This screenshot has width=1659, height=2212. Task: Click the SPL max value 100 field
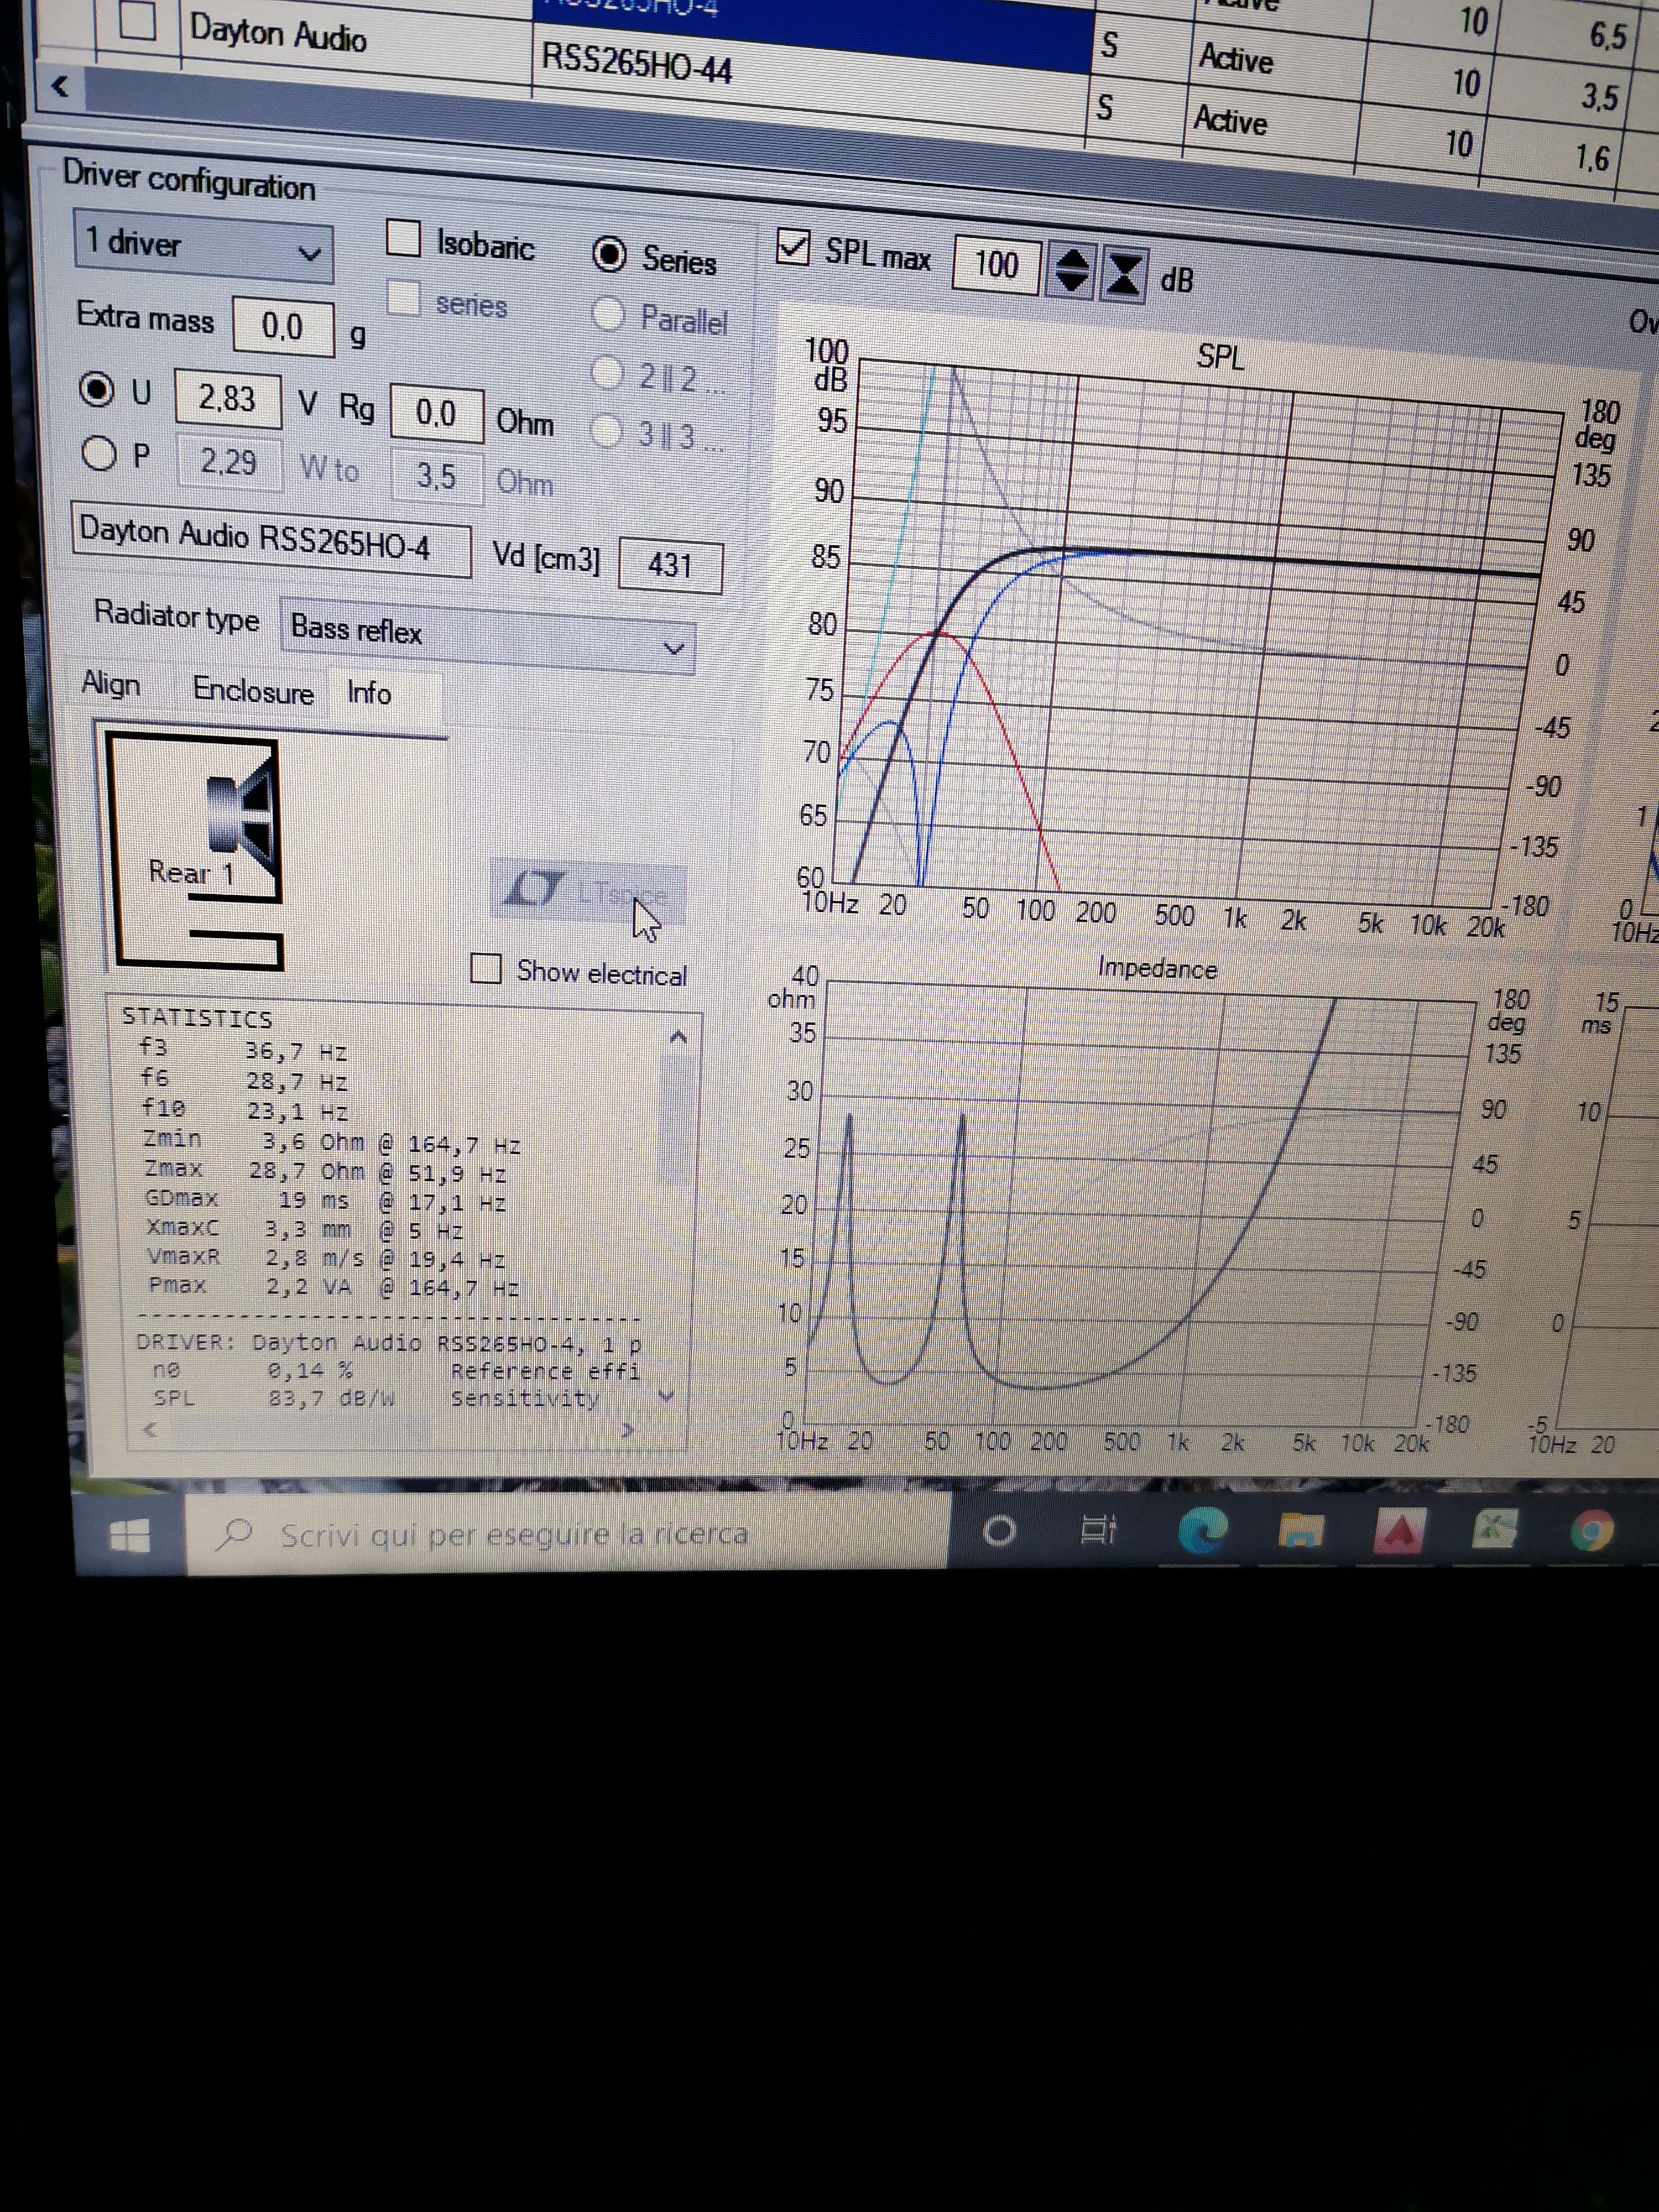[x=997, y=265]
